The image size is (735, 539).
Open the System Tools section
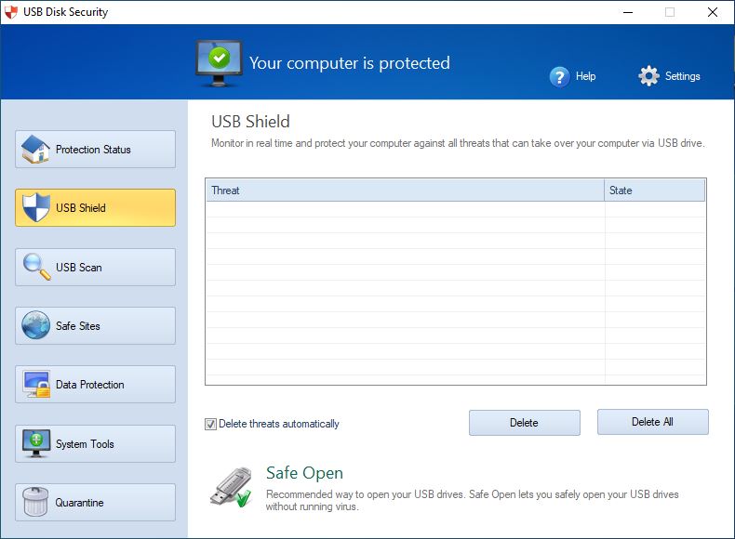(95, 443)
